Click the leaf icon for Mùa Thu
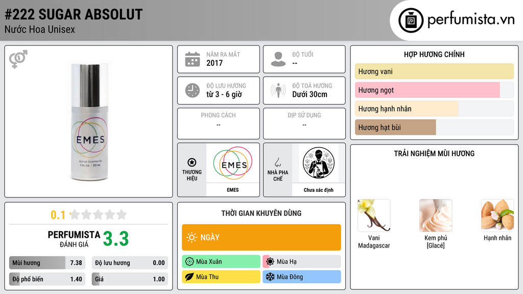 [189, 277]
